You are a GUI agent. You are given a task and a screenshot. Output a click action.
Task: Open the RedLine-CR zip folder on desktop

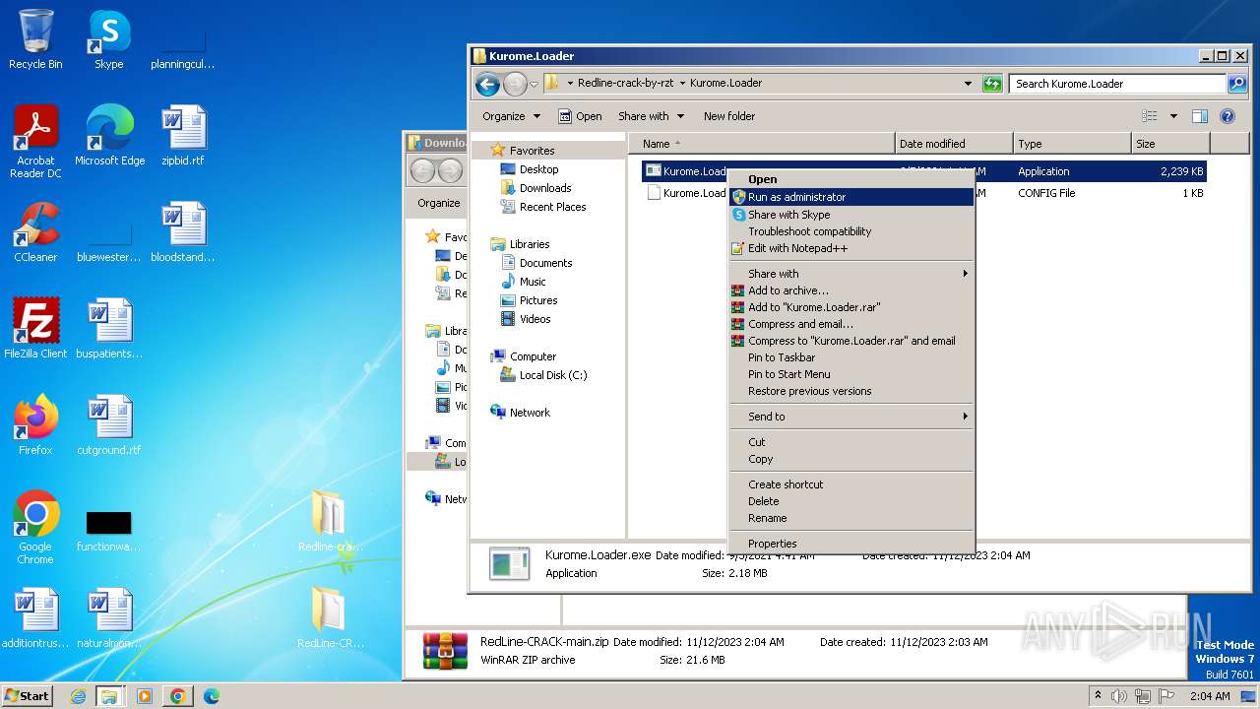[x=330, y=618]
